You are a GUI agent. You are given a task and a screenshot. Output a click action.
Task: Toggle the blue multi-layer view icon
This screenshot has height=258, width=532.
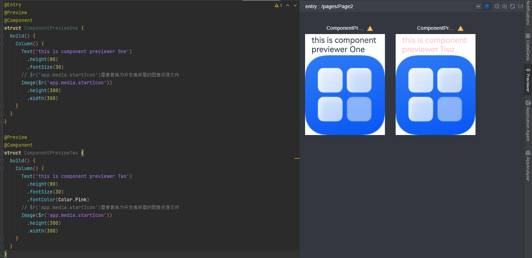click(487, 6)
